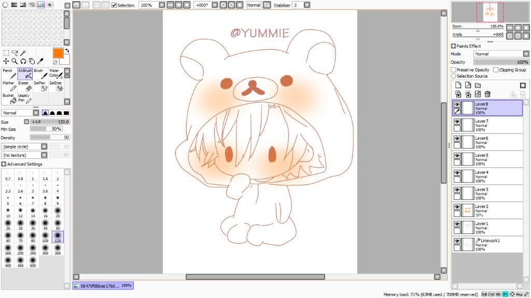Open the Stabilizer value dropdown
531x298 pixels.
click(307, 5)
